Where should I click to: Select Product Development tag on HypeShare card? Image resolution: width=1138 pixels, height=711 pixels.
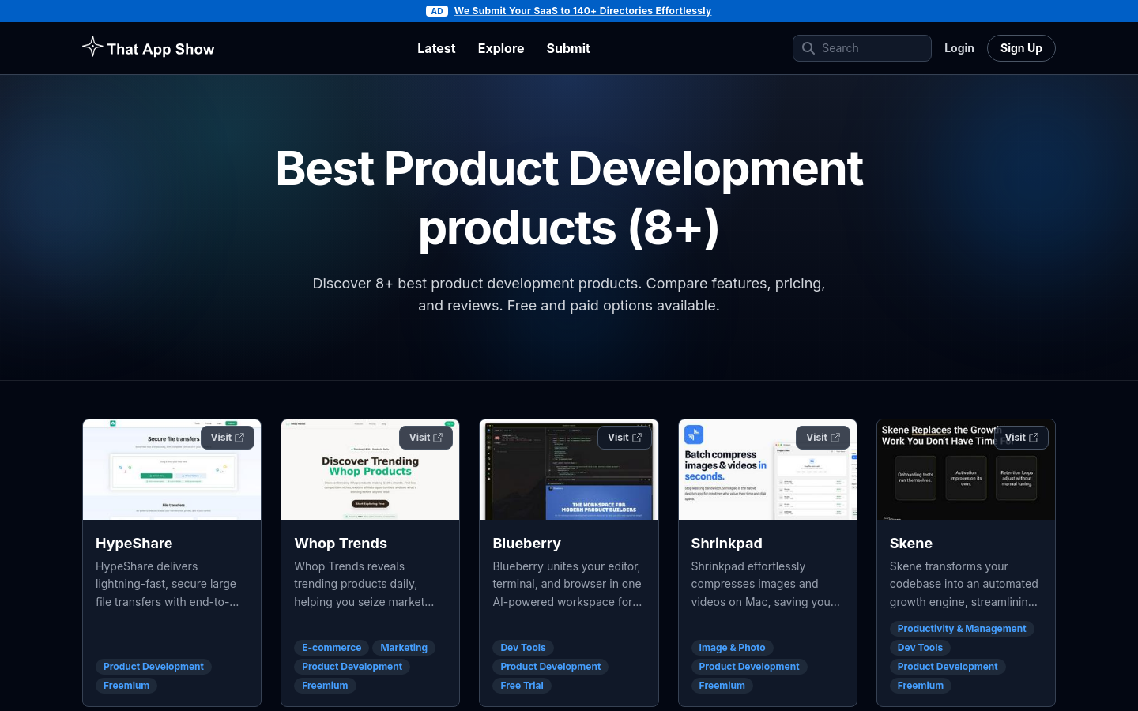tap(153, 667)
